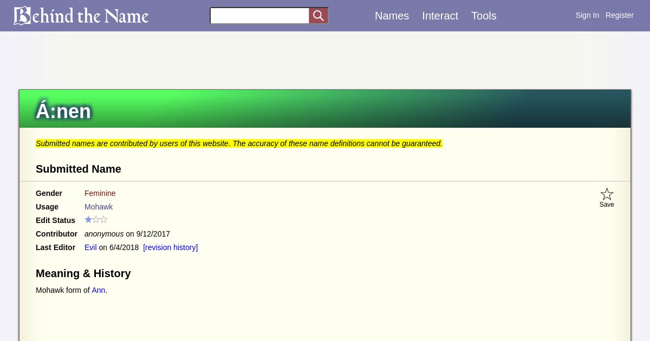This screenshot has width=650, height=341.
Task: Click the Á:nen name heading
Action: pyautogui.click(x=63, y=112)
